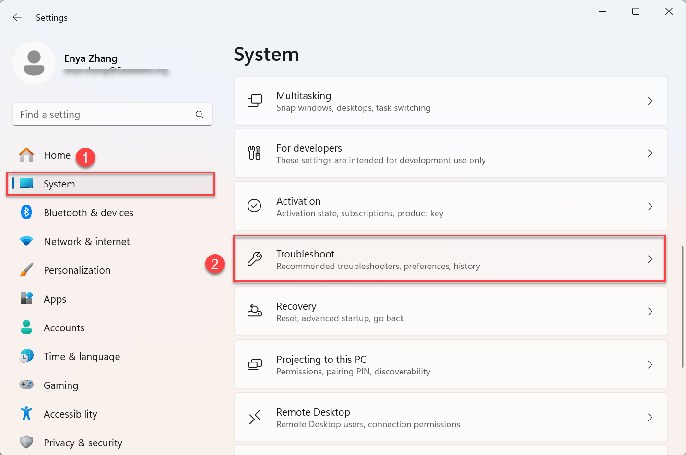Click the search magnifier icon

200,115
